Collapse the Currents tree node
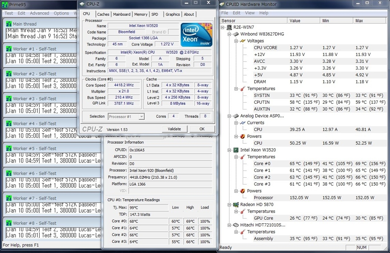Screen dimensions: 390x253 [236, 123]
